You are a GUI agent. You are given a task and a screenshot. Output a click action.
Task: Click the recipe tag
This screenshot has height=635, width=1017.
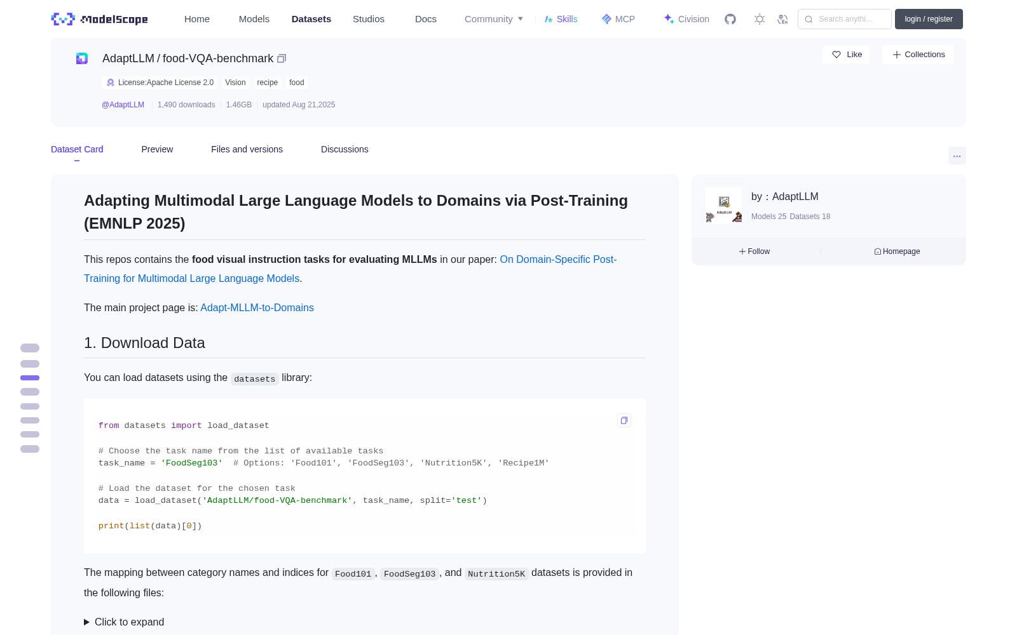[x=268, y=83]
